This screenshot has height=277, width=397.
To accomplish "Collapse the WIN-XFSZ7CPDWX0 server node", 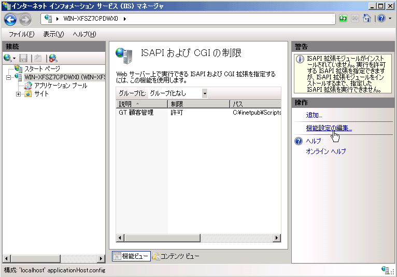I will tap(9, 77).
